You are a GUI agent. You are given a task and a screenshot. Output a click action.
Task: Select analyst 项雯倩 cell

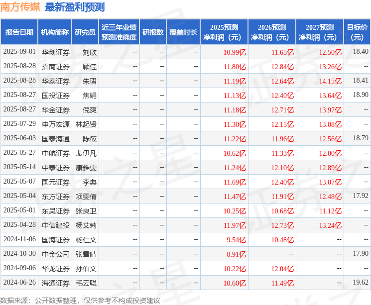(x=86, y=197)
